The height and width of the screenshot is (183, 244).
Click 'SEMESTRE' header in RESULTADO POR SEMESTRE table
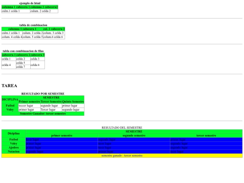pyautogui.click(x=51, y=98)
